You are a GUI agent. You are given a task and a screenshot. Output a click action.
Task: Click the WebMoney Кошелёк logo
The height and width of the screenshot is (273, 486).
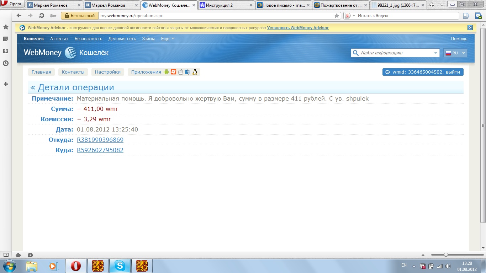(x=66, y=53)
